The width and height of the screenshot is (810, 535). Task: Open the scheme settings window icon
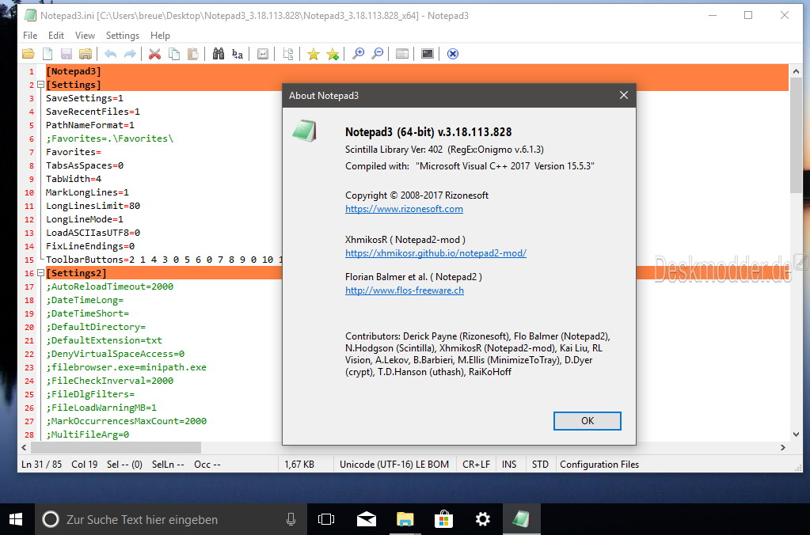click(x=402, y=54)
